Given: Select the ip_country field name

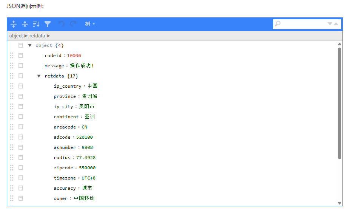Looking at the screenshot, I should [x=68, y=86].
